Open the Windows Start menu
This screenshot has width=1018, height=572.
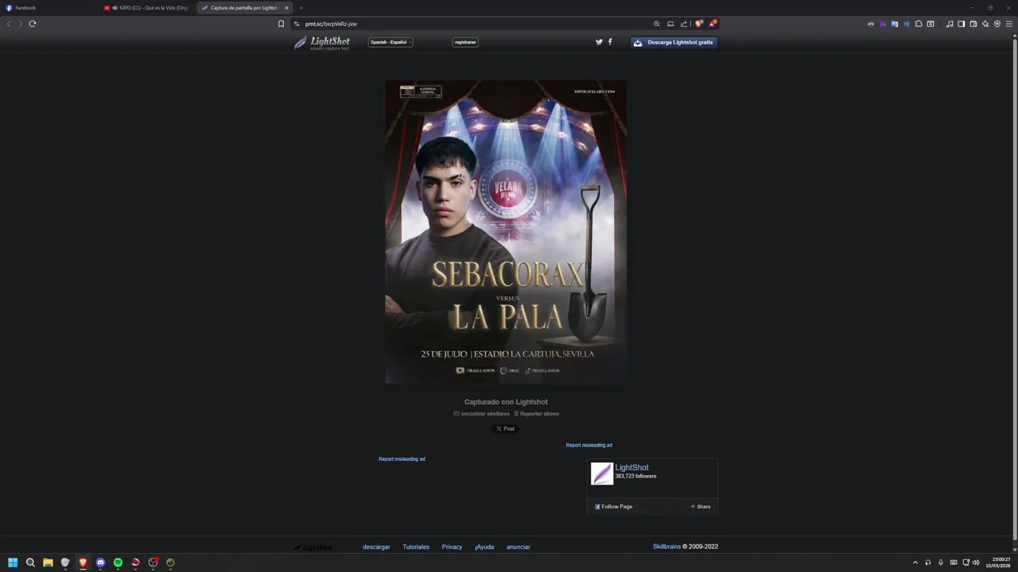13,562
